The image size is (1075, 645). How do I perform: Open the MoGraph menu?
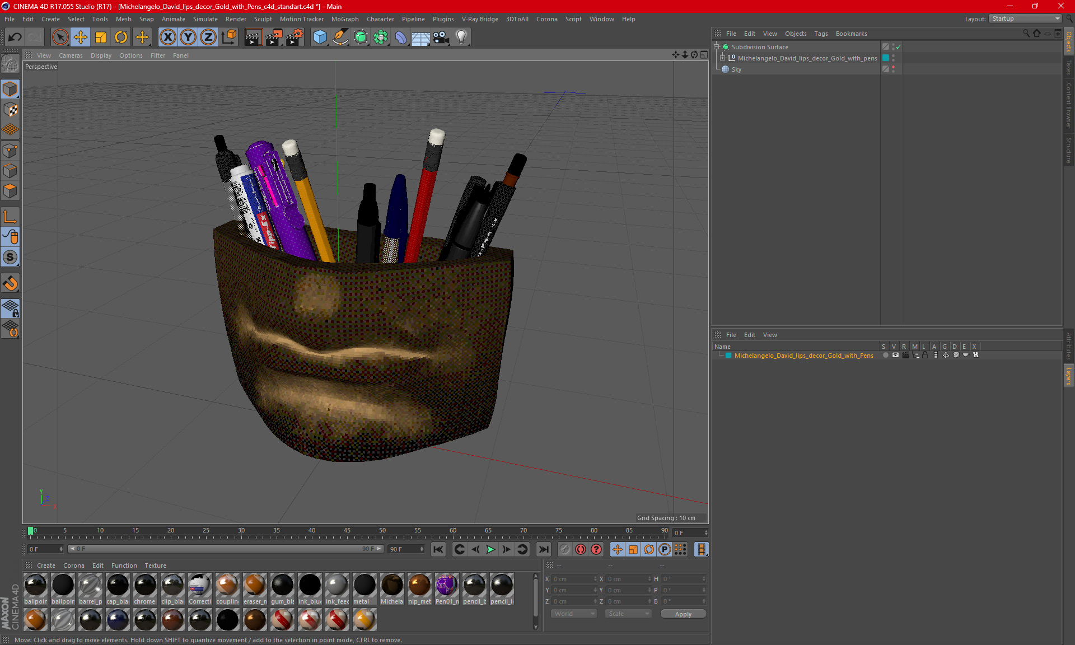[345, 19]
